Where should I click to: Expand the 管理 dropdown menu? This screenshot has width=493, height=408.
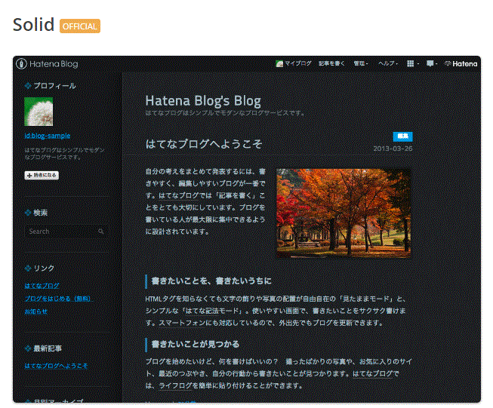(361, 63)
